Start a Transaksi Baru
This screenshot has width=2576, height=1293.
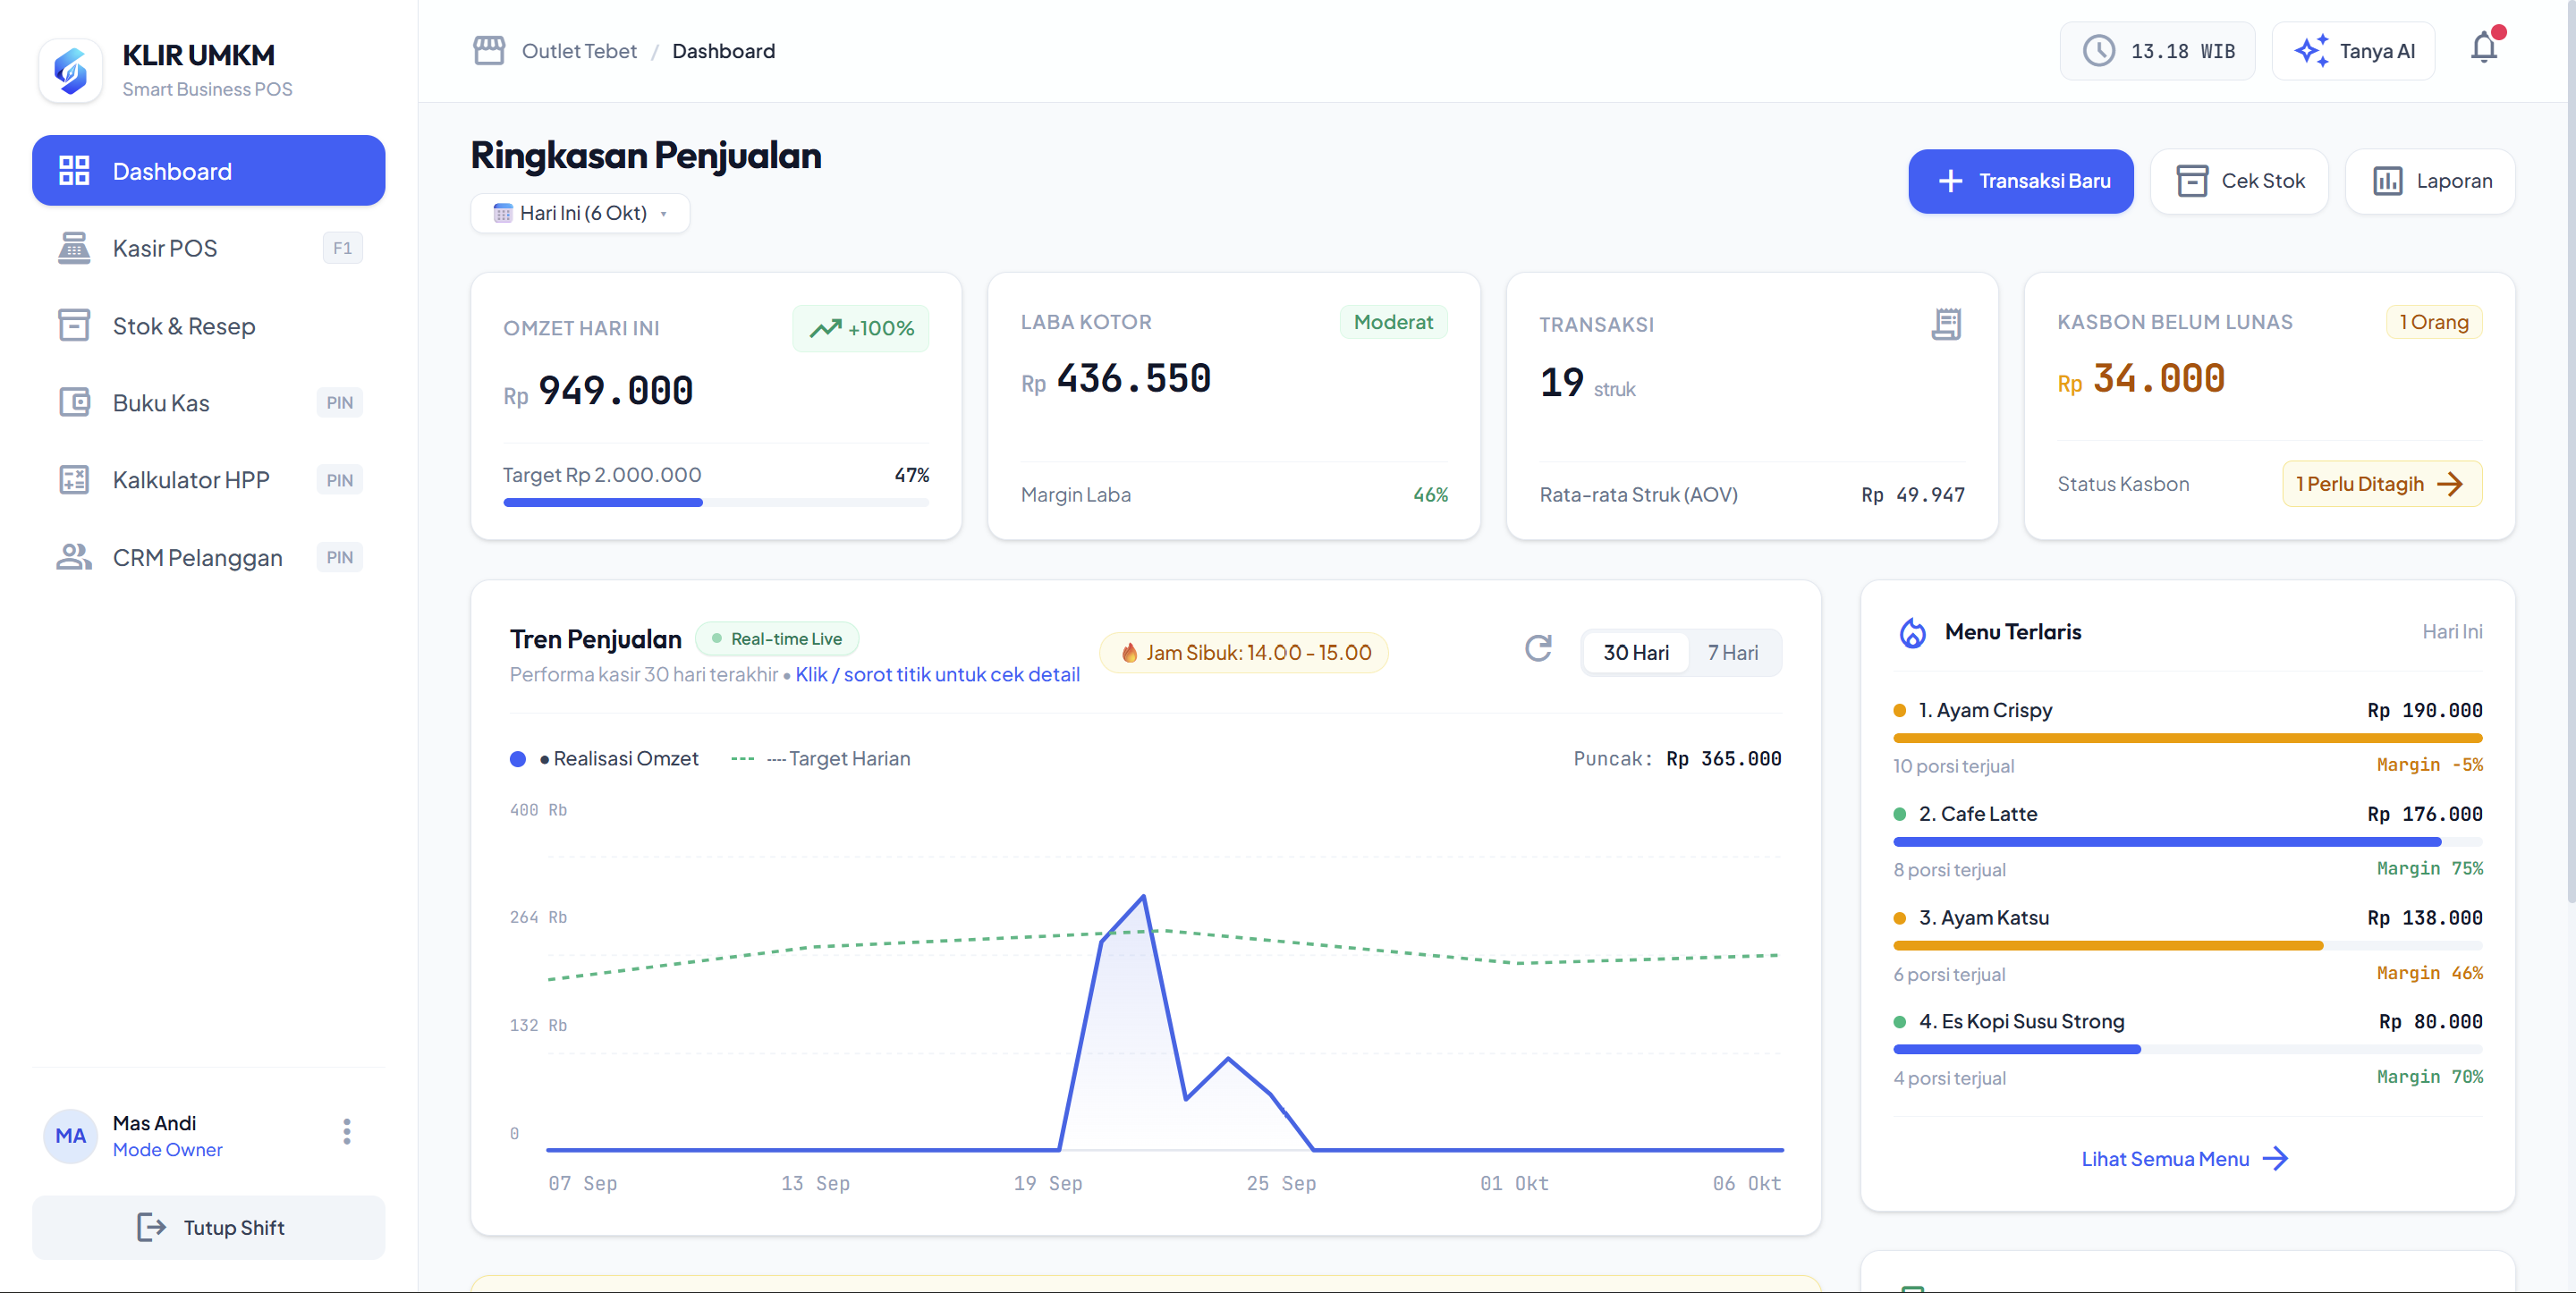[x=2021, y=181]
